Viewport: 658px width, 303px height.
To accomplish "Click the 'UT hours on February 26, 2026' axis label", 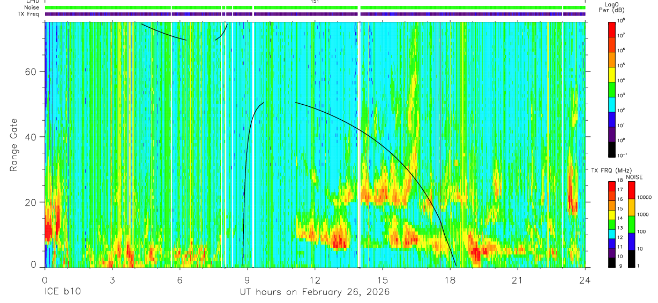I will [x=314, y=292].
